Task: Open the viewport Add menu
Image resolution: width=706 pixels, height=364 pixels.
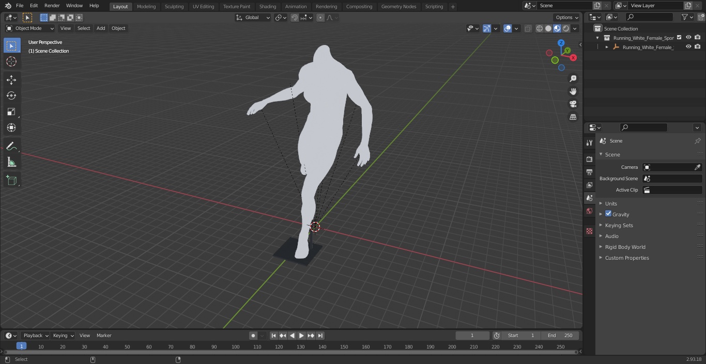Action: coord(101,28)
